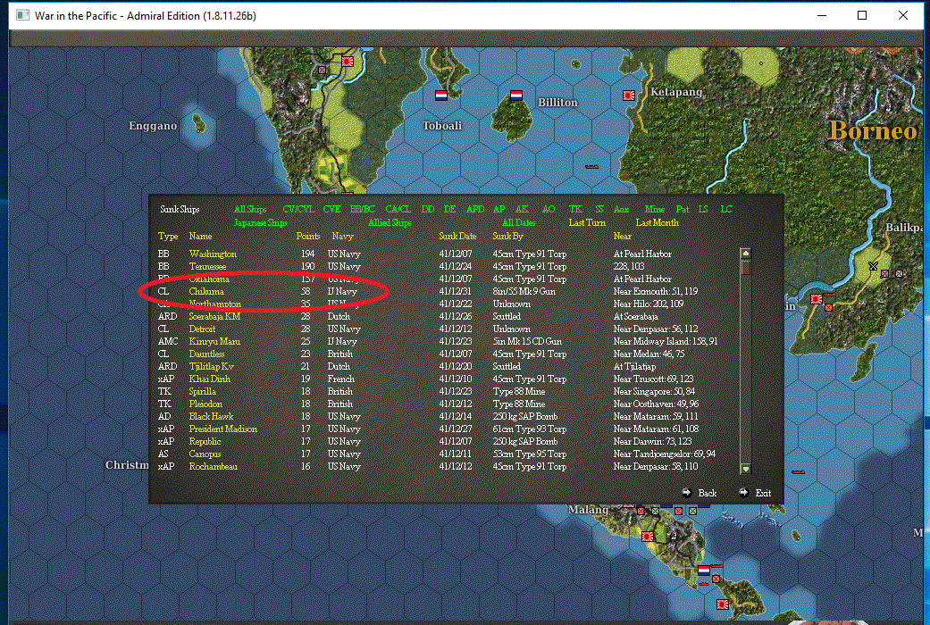Filter list by AK ships
Viewport: 930px width, 625px height.
tap(522, 209)
